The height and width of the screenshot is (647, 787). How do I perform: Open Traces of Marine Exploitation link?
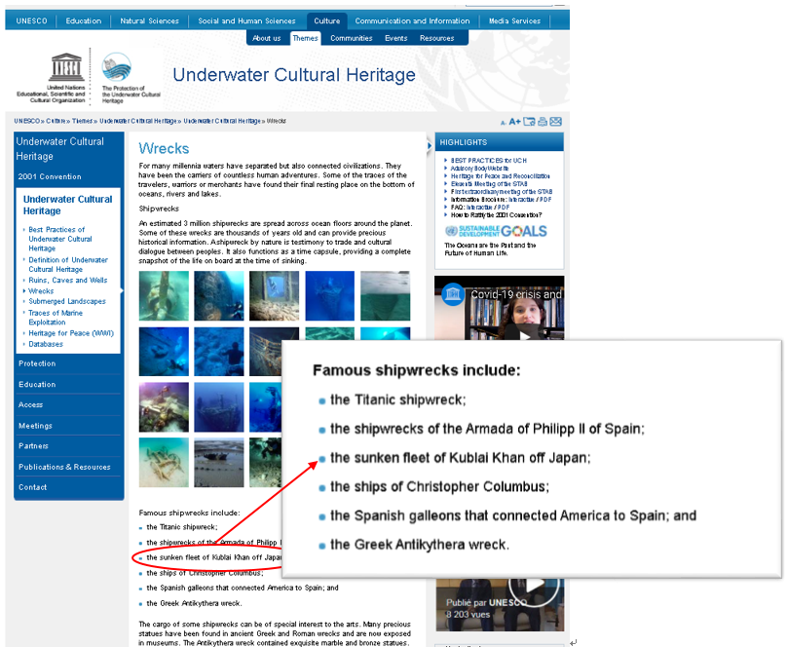[56, 318]
